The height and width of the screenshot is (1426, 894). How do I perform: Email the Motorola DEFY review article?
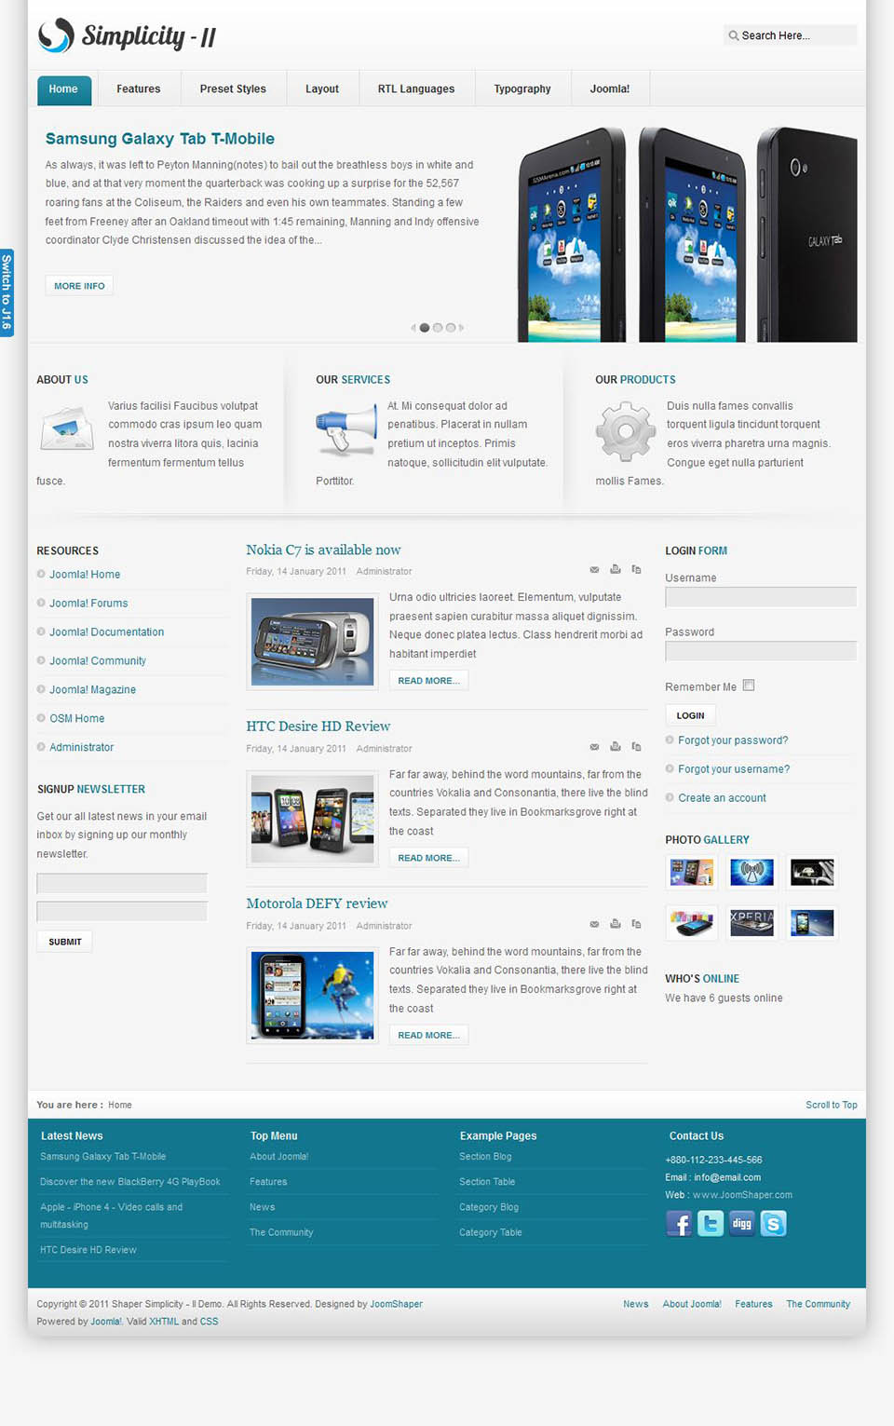point(594,924)
